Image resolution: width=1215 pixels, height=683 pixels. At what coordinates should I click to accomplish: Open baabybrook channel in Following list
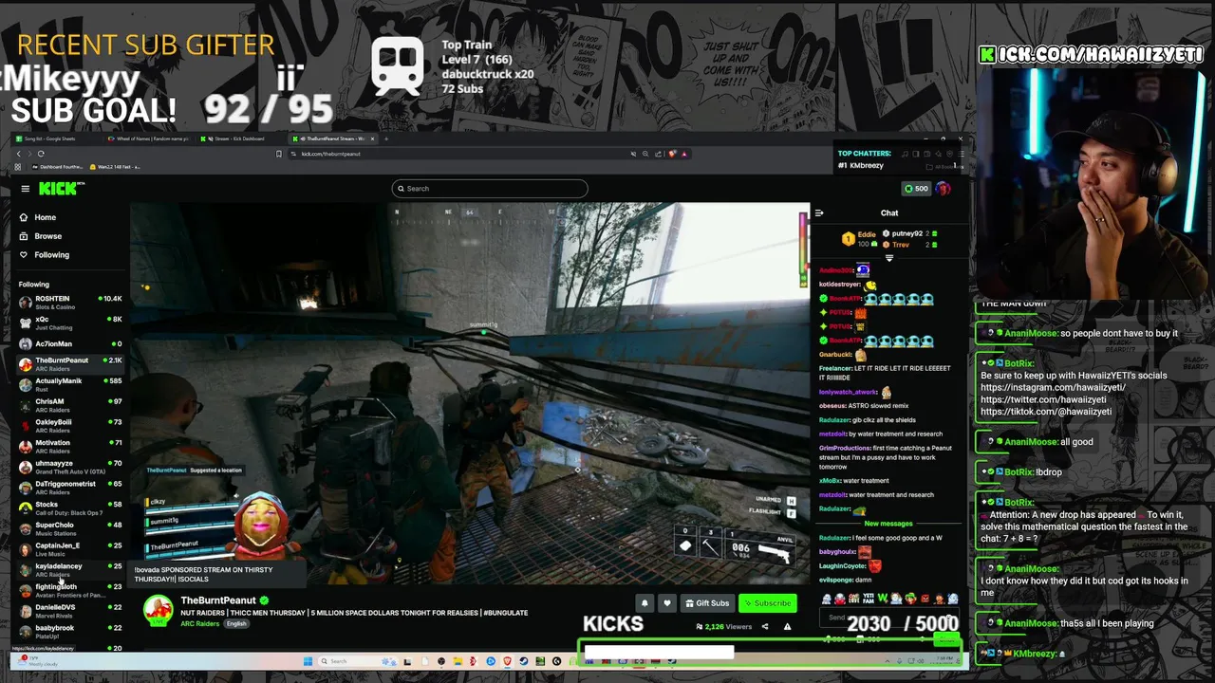click(71, 631)
